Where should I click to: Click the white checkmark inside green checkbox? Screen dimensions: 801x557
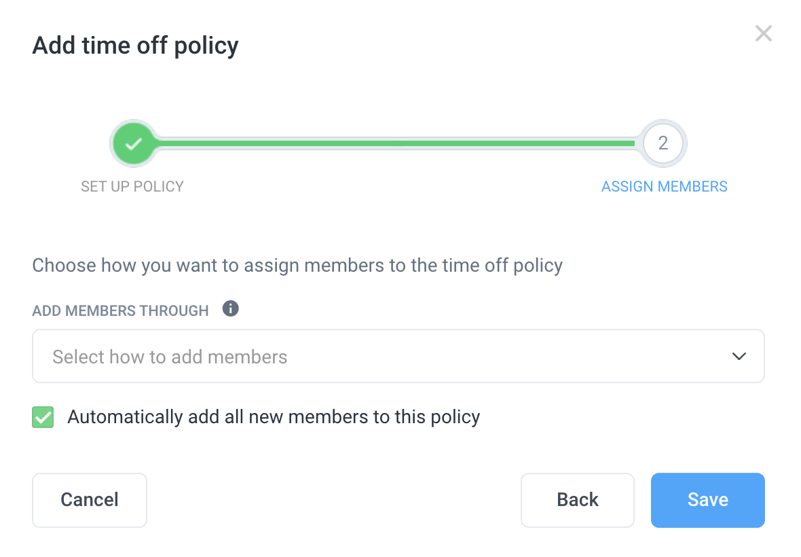43,418
